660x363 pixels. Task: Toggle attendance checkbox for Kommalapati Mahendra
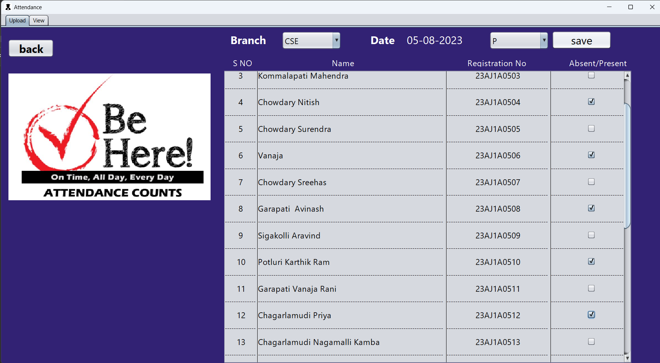(x=591, y=75)
